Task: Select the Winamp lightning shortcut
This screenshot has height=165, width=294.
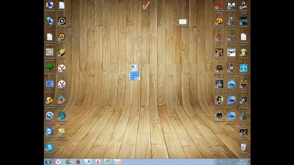Action: [62, 54]
